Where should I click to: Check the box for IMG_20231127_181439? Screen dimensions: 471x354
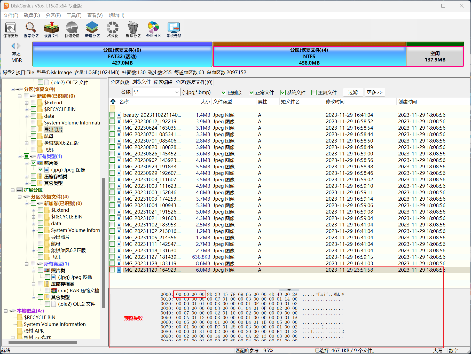tap(112, 257)
